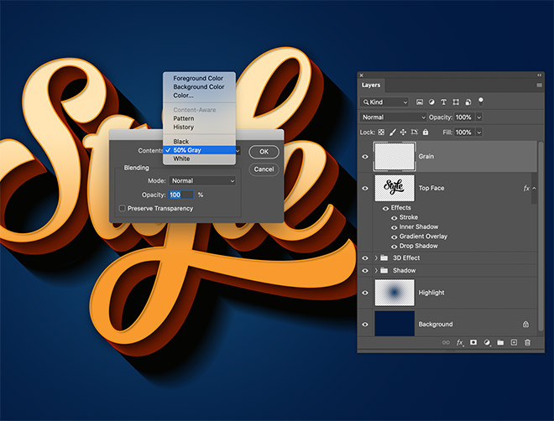Click Cancel in the Fill dialog

(x=264, y=169)
